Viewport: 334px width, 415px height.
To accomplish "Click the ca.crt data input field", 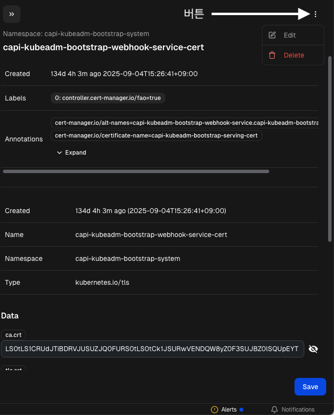I will coord(152,349).
